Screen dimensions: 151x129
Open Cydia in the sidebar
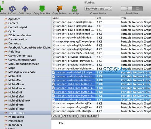click(x=12, y=31)
